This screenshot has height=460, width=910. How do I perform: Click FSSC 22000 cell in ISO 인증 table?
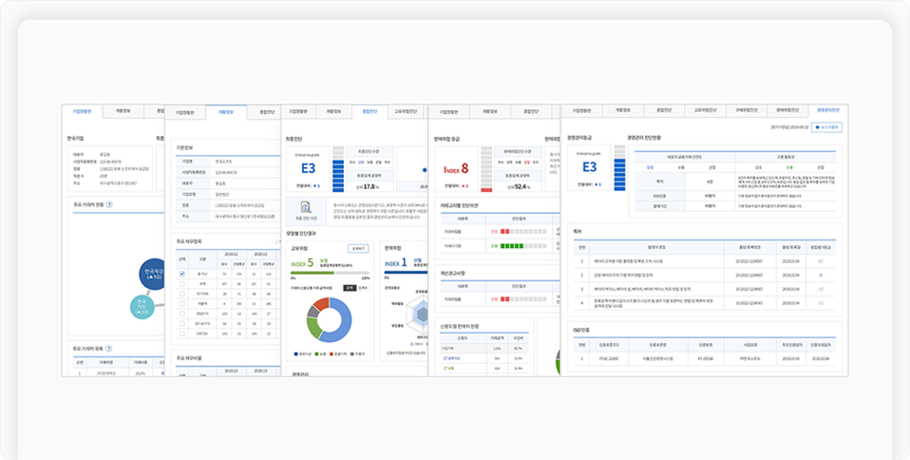click(609, 360)
